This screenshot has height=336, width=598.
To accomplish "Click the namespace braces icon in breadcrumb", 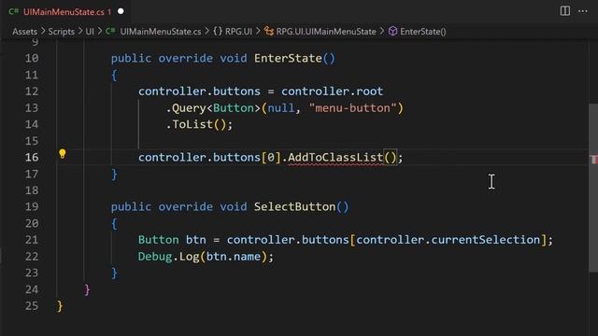I will tap(218, 31).
